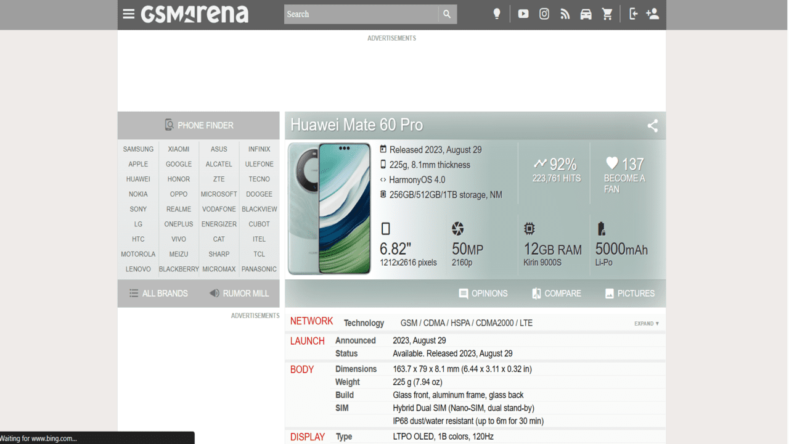The height and width of the screenshot is (444, 789).
Task: Open the Instagram icon
Action: [x=544, y=14]
